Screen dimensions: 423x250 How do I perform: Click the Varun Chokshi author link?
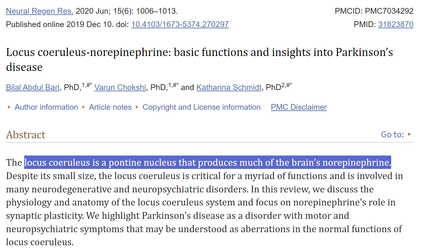(x=120, y=87)
